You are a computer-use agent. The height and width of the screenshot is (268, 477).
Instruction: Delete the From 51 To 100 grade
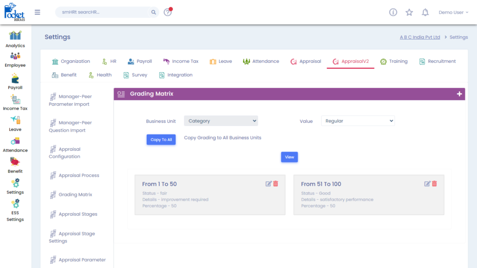435,184
